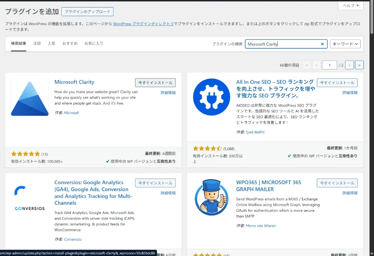Screen dimensions: 374x256
Task: Clear the search field with the X icon
Action: 322,44
